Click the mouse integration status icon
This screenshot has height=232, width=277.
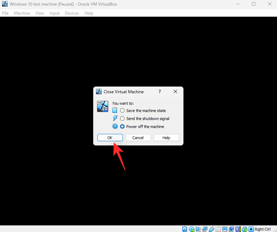245,229
